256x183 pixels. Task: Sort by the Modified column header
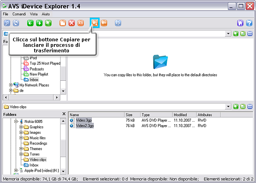(x=184, y=115)
